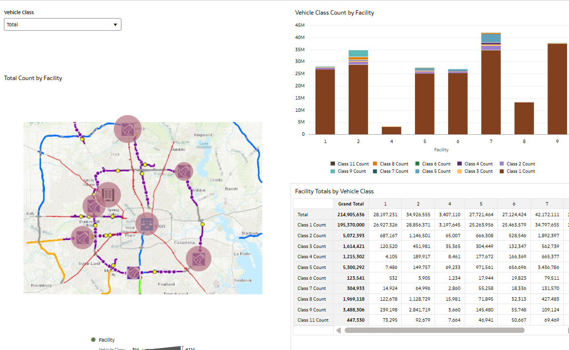The height and width of the screenshot is (350, 569).
Task: Click the Facility Totals by Vehicle Class title
Action: tap(334, 191)
